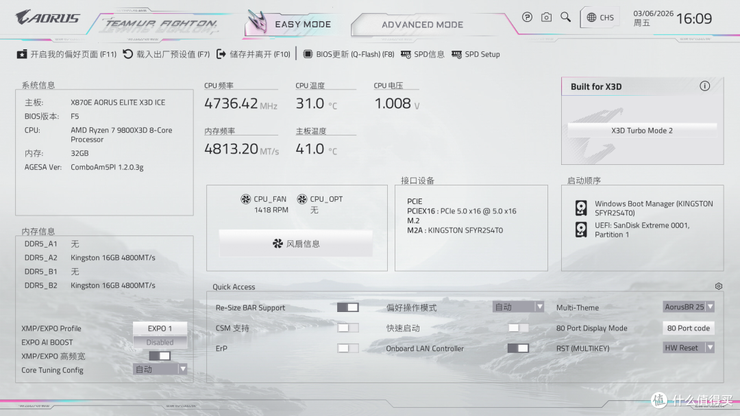Open Multi-Theme AorusBR 25 dropdown
The height and width of the screenshot is (416, 740).
click(x=689, y=307)
